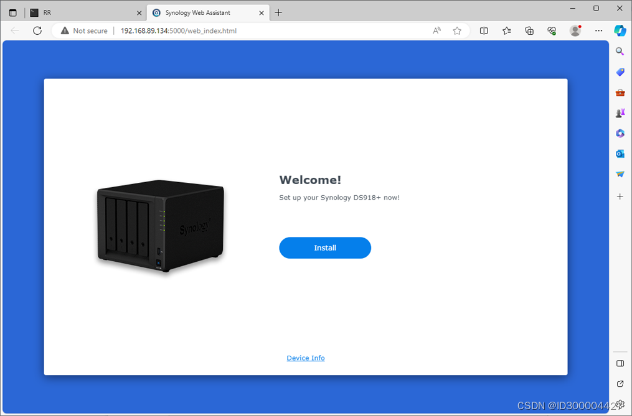Open the Device Info link
This screenshot has height=416, width=632.
306,358
